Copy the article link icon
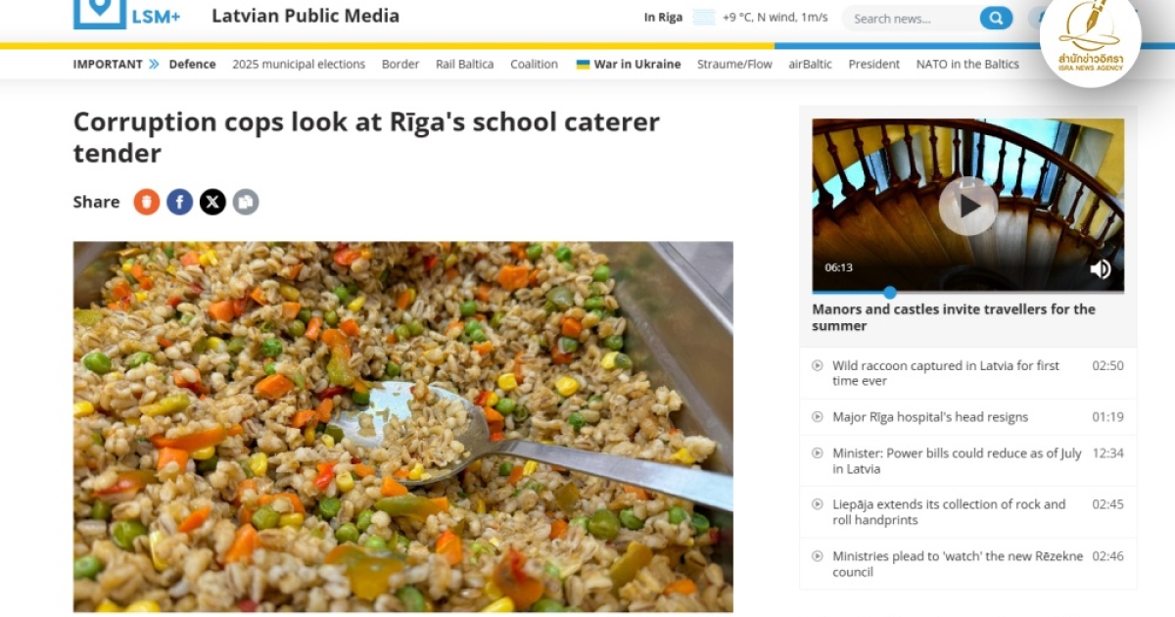Screen dimensions: 1175x617 (246, 202)
